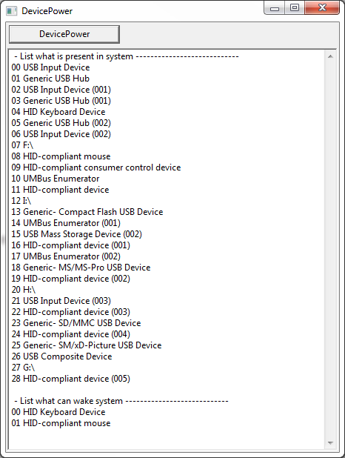Screen dimensions: 345x458
Task: Click the scrollbar up arrow
Action: coord(330,56)
